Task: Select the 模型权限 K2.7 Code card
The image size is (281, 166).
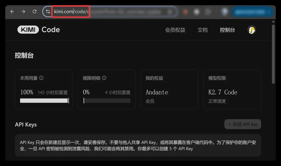Action: coord(232,89)
